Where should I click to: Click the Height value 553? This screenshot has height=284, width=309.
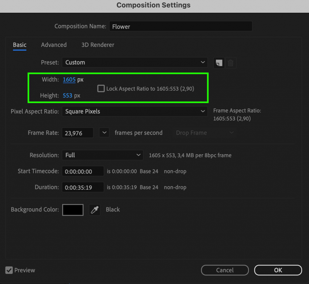(68, 96)
